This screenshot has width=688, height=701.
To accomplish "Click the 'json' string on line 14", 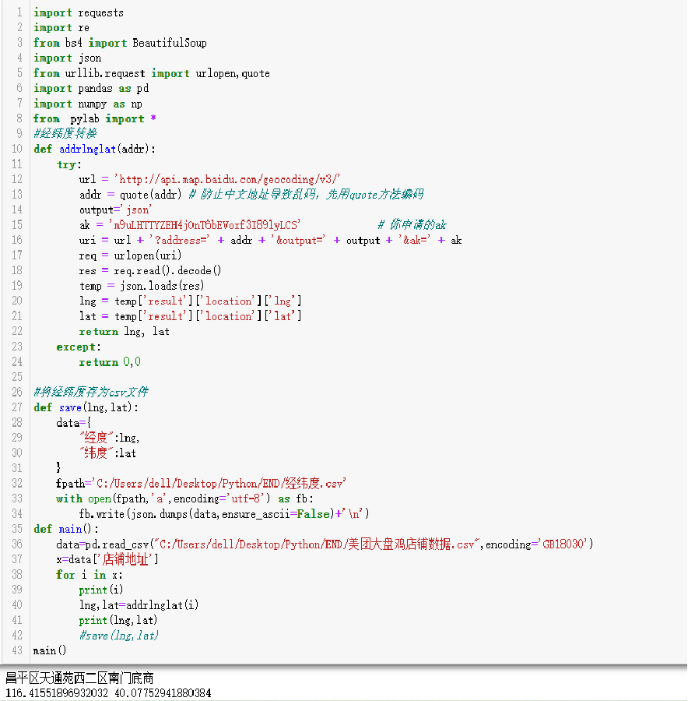I will (136, 210).
